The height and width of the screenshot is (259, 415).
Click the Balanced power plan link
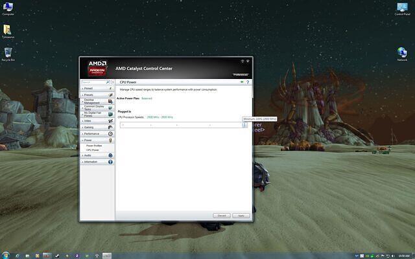coord(147,98)
